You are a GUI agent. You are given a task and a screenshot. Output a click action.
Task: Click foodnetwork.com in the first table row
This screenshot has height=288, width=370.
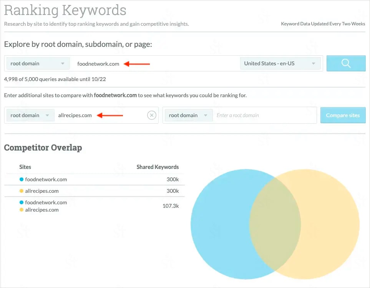tap(46, 179)
